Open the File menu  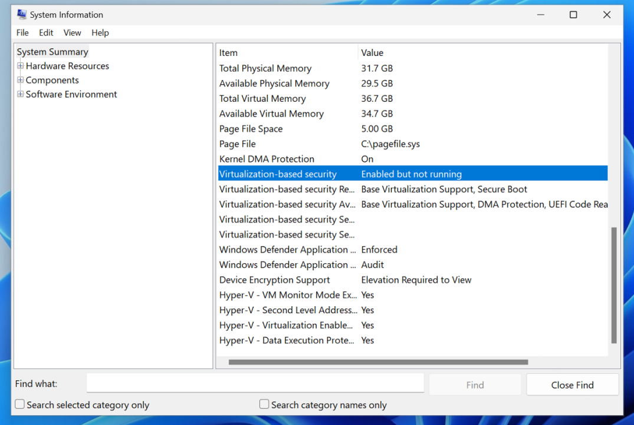tap(22, 33)
